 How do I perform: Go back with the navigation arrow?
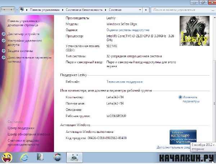(x=4, y=10)
